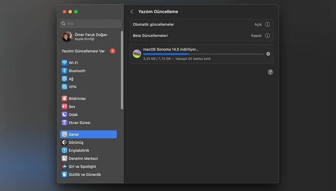Select Wi-Fi in sidebar

73,63
